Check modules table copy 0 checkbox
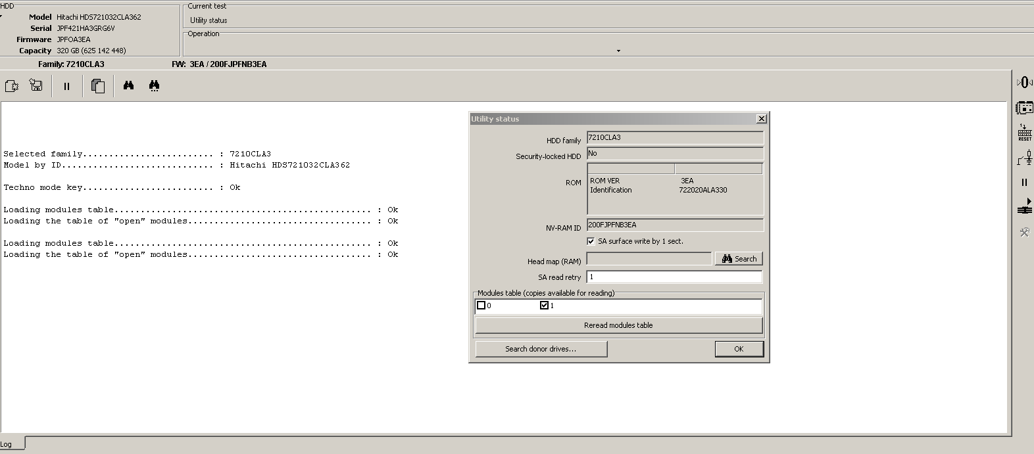1034x454 pixels. tap(481, 306)
